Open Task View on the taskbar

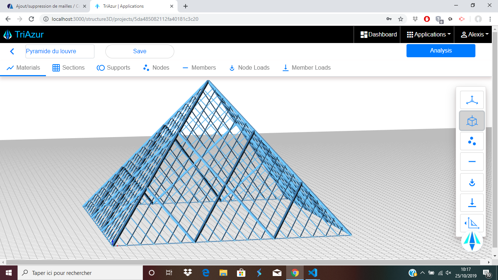click(x=169, y=273)
